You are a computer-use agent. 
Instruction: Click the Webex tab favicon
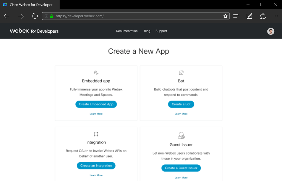tap(5, 5)
